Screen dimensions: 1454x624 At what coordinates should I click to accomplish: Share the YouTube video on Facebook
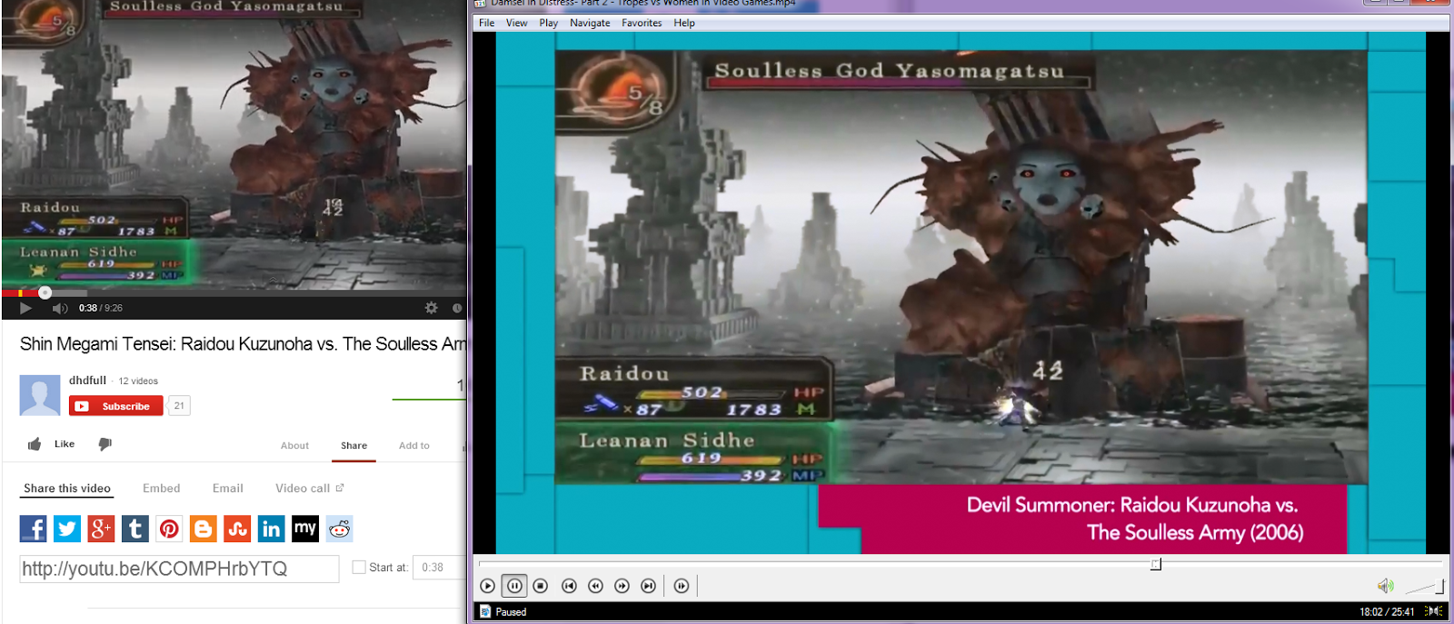[33, 529]
